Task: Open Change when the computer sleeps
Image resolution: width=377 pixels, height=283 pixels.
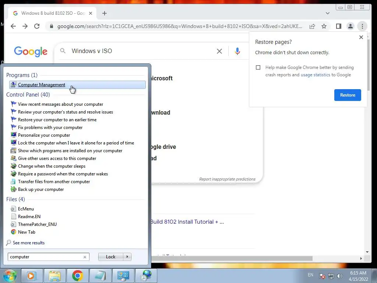Action: click(x=52, y=166)
